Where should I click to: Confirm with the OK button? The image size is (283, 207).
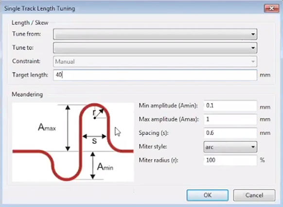point(208,195)
